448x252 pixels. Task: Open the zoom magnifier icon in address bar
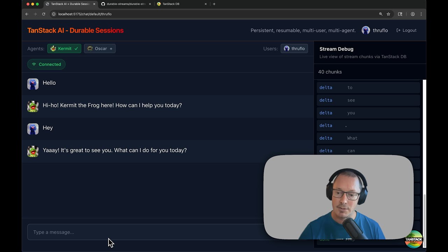pos(381,14)
